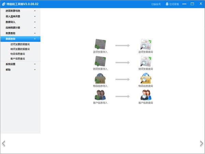Collapse the 数据查询 sidebar section
The width and height of the screenshot is (205, 154).
pos(20,39)
